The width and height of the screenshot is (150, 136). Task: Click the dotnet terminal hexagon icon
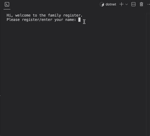click(x=102, y=4)
